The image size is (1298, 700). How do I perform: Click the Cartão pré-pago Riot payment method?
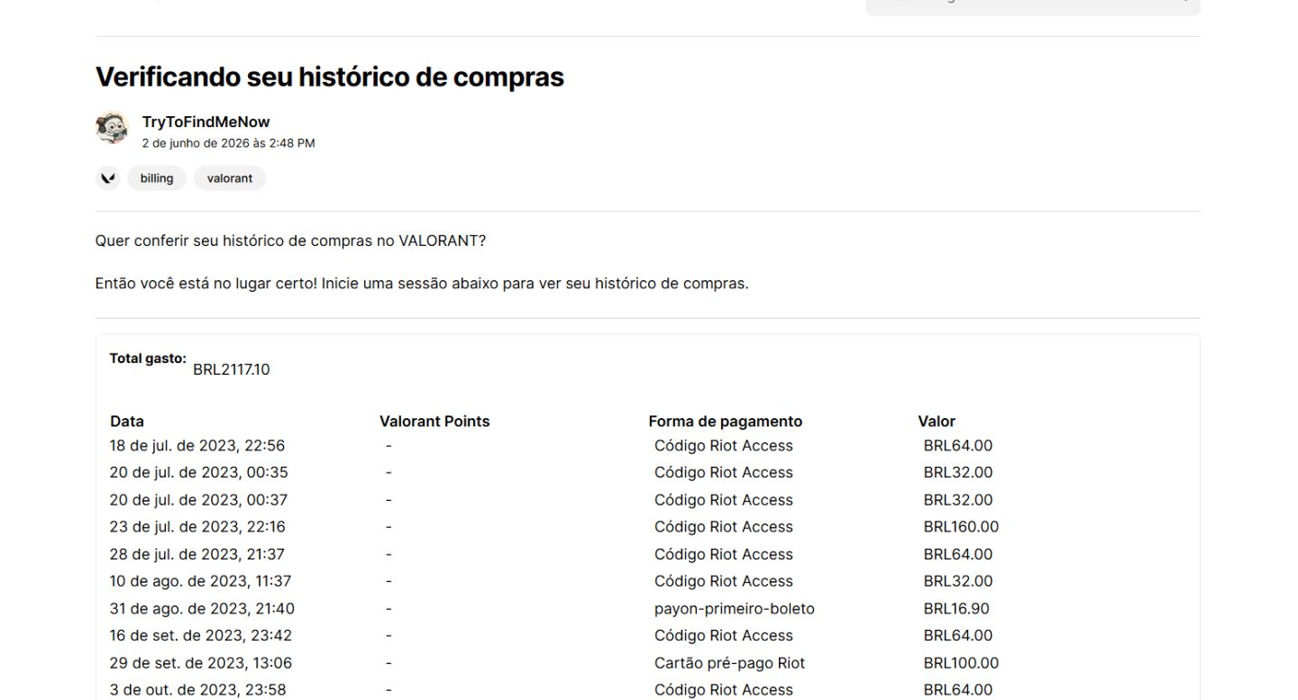point(730,663)
